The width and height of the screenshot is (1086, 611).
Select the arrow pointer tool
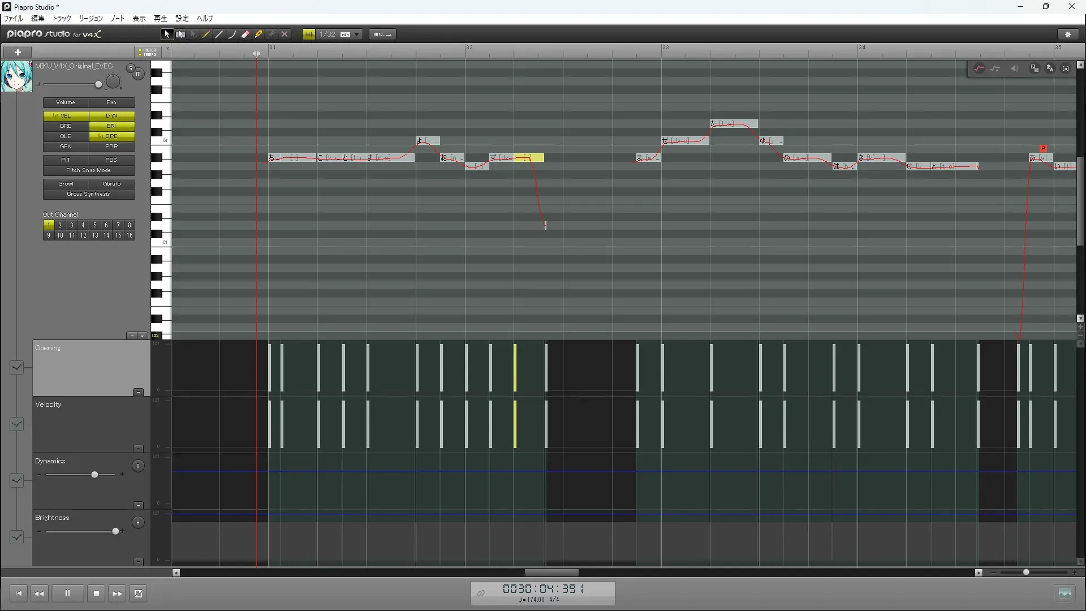pos(167,35)
